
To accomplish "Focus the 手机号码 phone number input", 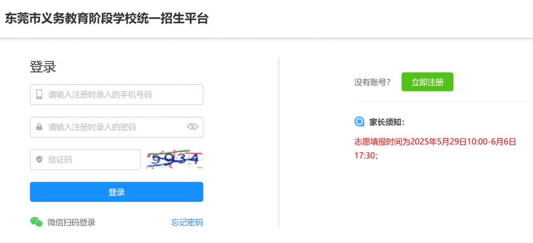I will [123, 95].
